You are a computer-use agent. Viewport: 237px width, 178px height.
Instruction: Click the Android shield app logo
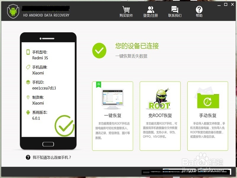[13, 11]
